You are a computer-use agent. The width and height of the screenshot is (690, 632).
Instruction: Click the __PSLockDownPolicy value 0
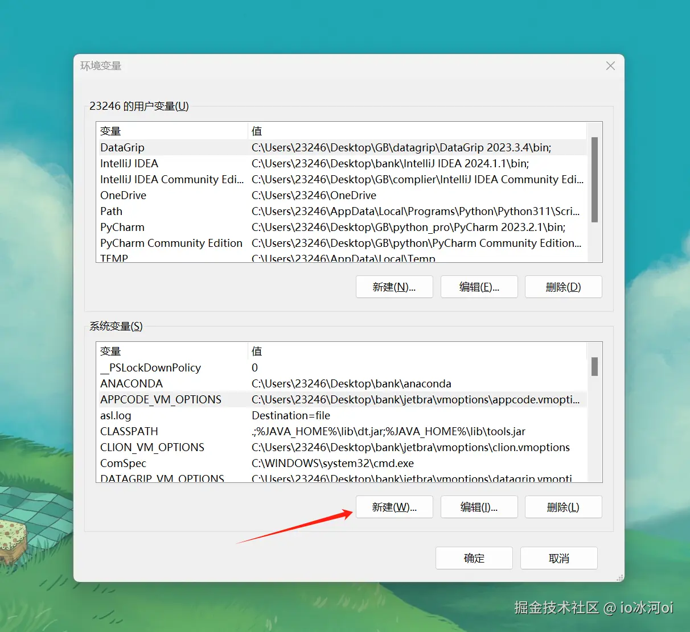point(254,367)
